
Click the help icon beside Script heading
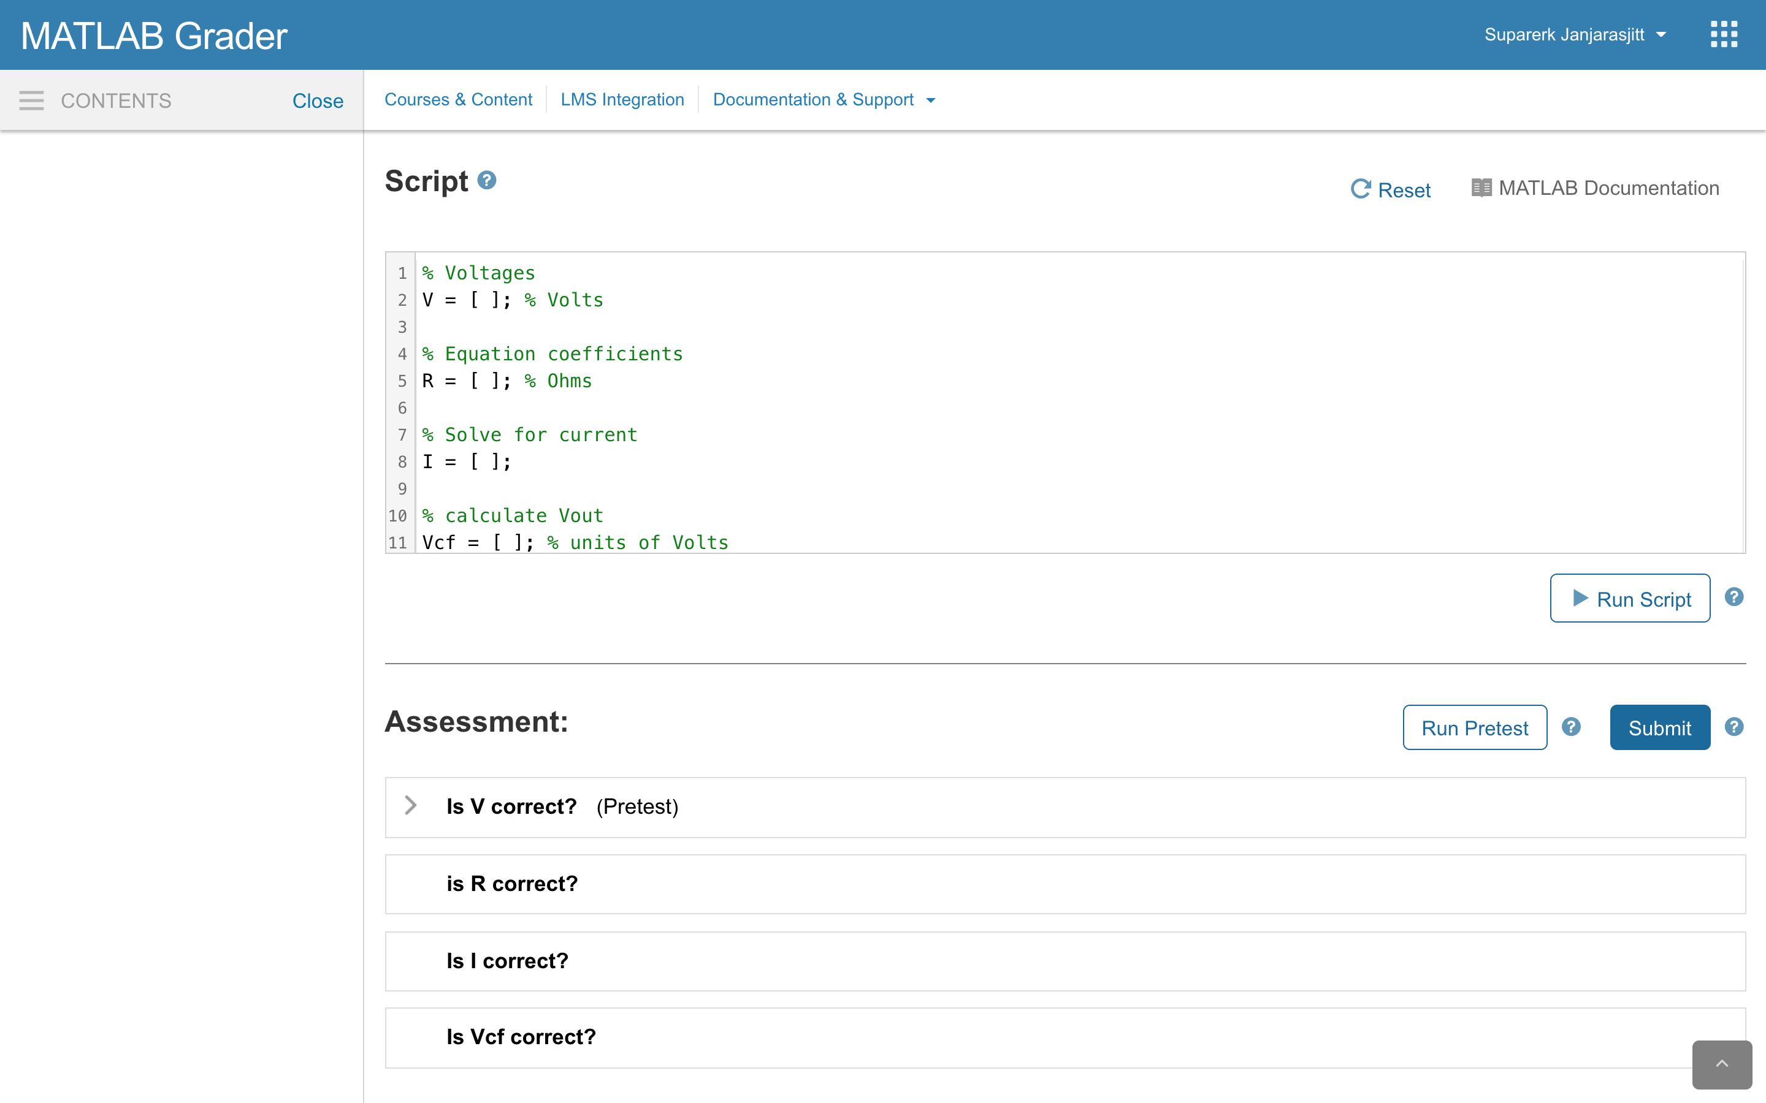point(487,180)
